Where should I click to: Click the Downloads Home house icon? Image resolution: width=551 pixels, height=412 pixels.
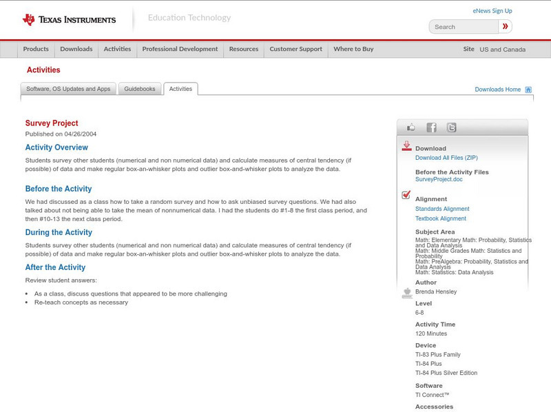(528, 90)
